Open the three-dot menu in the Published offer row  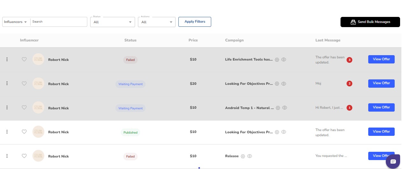(x=7, y=132)
